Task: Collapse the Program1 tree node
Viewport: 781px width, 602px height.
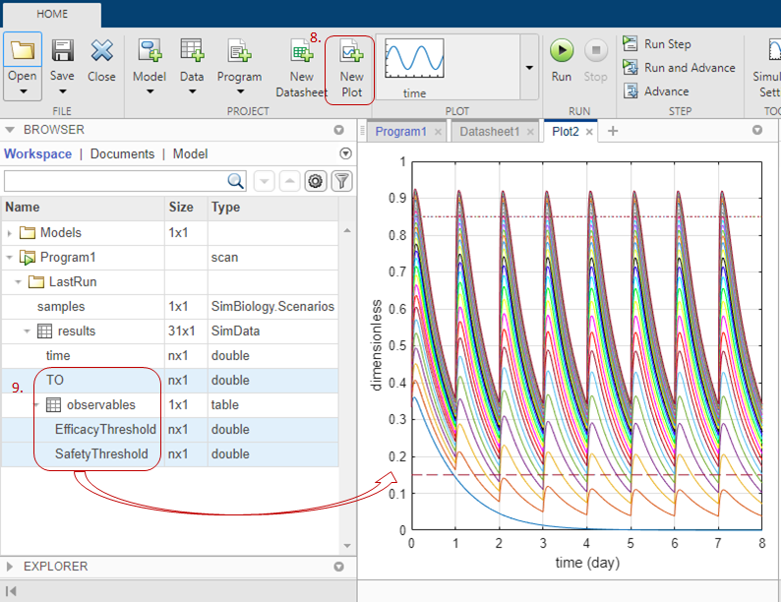Action: (11, 258)
